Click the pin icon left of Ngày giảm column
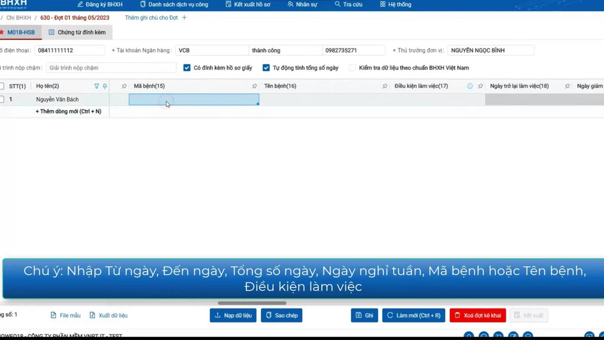The image size is (604, 340). pyautogui.click(x=567, y=86)
